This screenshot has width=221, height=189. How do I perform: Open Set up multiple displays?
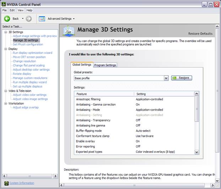click(27, 86)
